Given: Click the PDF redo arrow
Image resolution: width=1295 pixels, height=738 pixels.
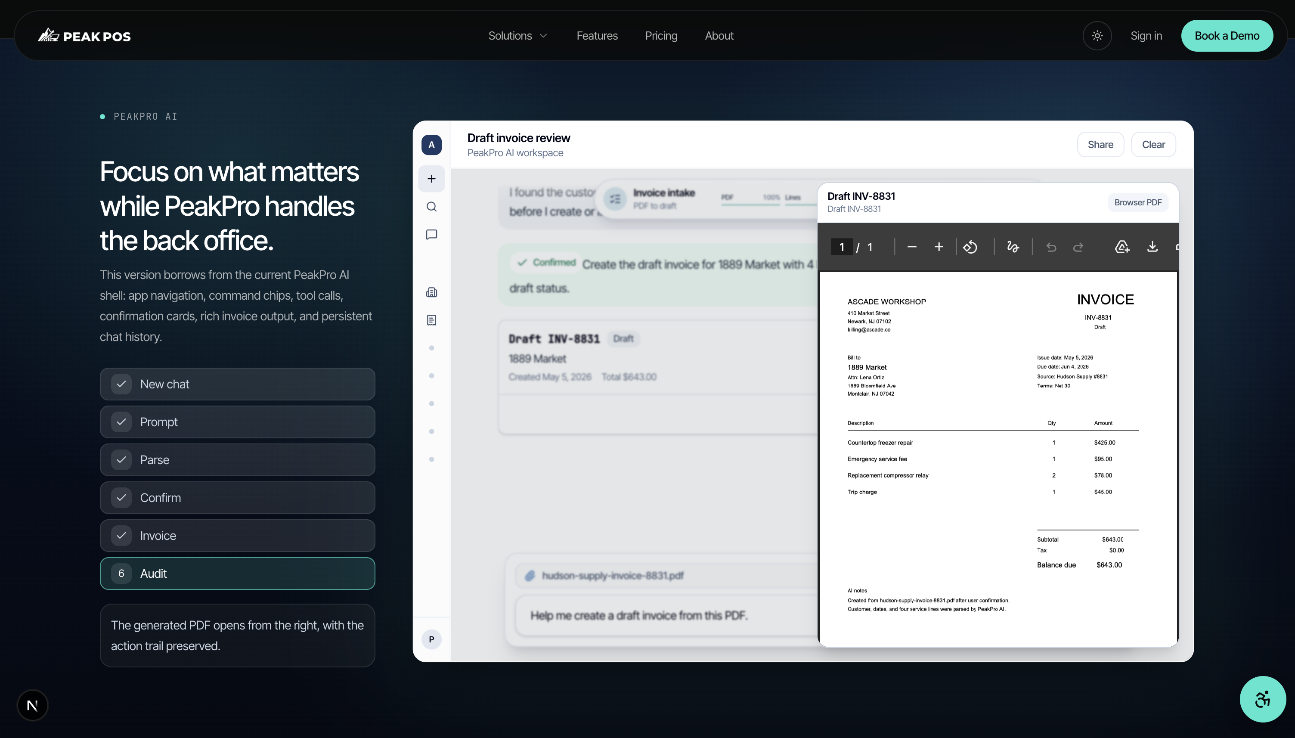Looking at the screenshot, I should (1078, 247).
